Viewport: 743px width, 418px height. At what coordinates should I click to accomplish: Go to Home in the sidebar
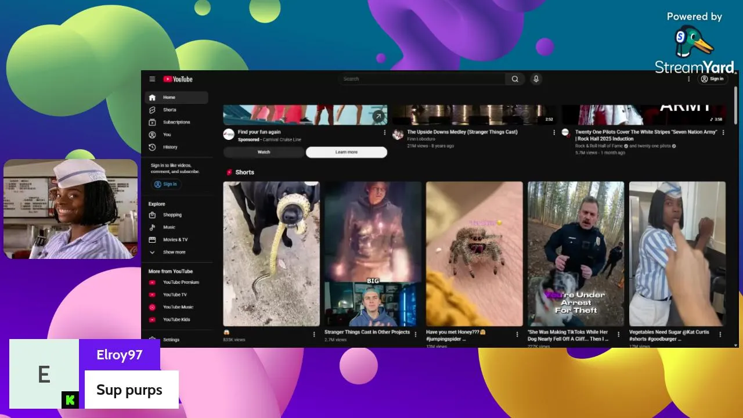tap(176, 98)
